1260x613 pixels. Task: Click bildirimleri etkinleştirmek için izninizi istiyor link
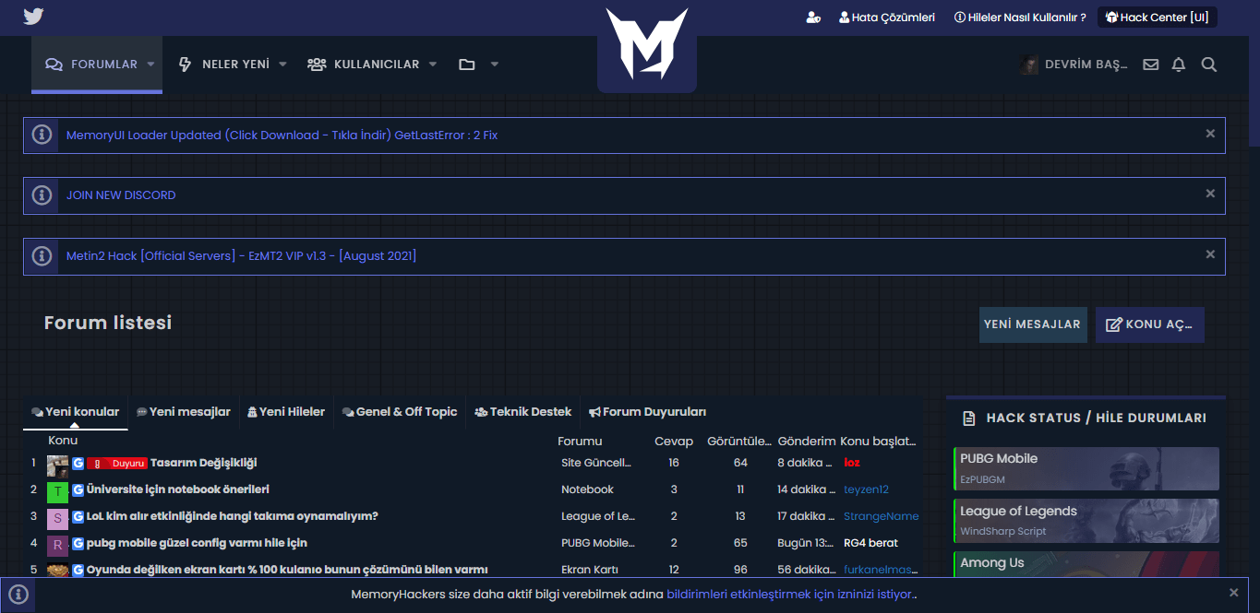click(x=790, y=595)
